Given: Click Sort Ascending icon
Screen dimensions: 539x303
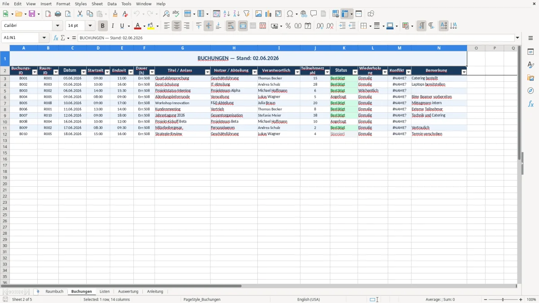Looking at the screenshot, I should click(x=226, y=14).
